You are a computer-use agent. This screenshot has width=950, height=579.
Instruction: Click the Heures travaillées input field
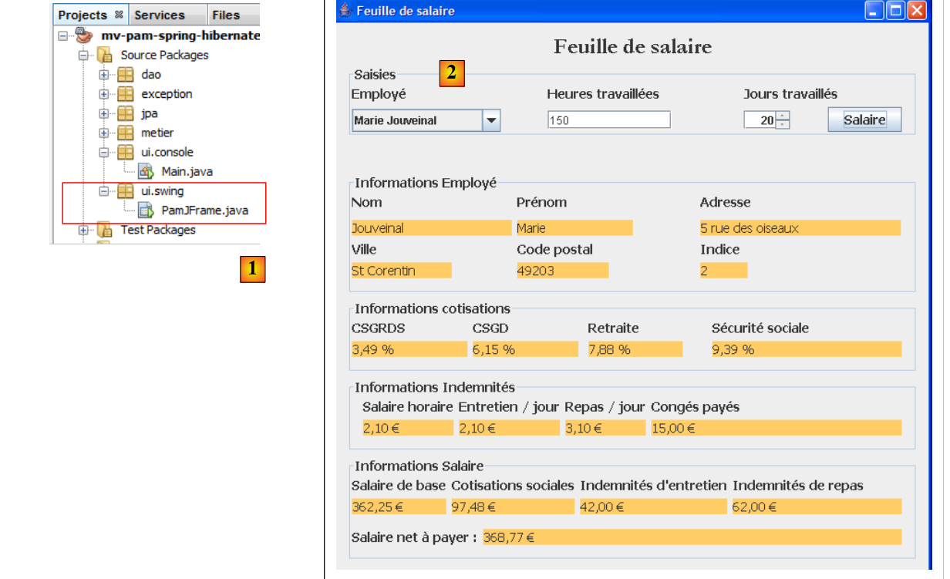608,120
